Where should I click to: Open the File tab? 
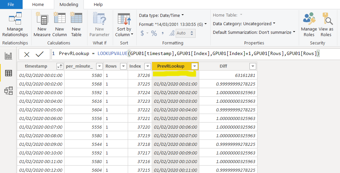[11, 4]
